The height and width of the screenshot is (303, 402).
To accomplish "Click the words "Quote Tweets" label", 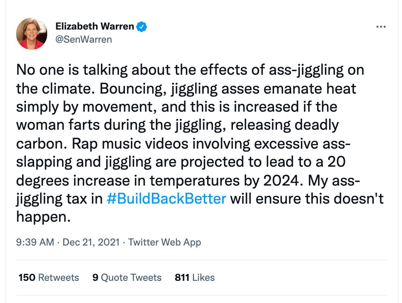I will click(131, 278).
